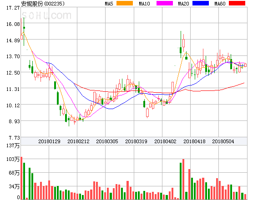Click the 0 volume axis label
Viewport: 273px width, 200px height.
pos(18,197)
